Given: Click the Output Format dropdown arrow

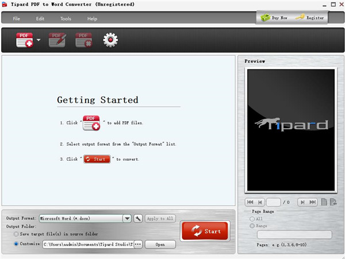Looking at the screenshot, I should (127, 219).
